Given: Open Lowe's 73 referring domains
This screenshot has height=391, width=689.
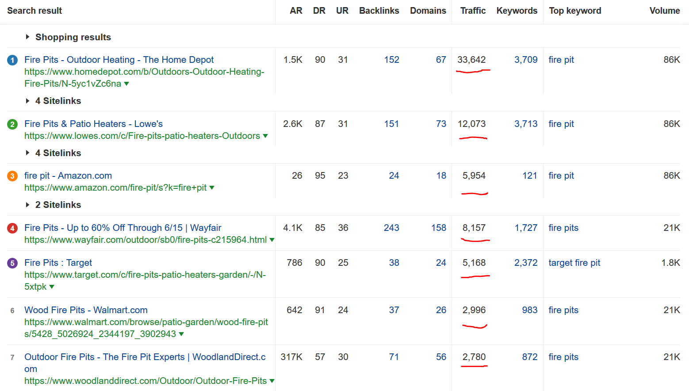Looking at the screenshot, I should [441, 124].
